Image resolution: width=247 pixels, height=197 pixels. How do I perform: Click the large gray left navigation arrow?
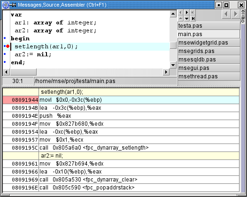(226, 14)
